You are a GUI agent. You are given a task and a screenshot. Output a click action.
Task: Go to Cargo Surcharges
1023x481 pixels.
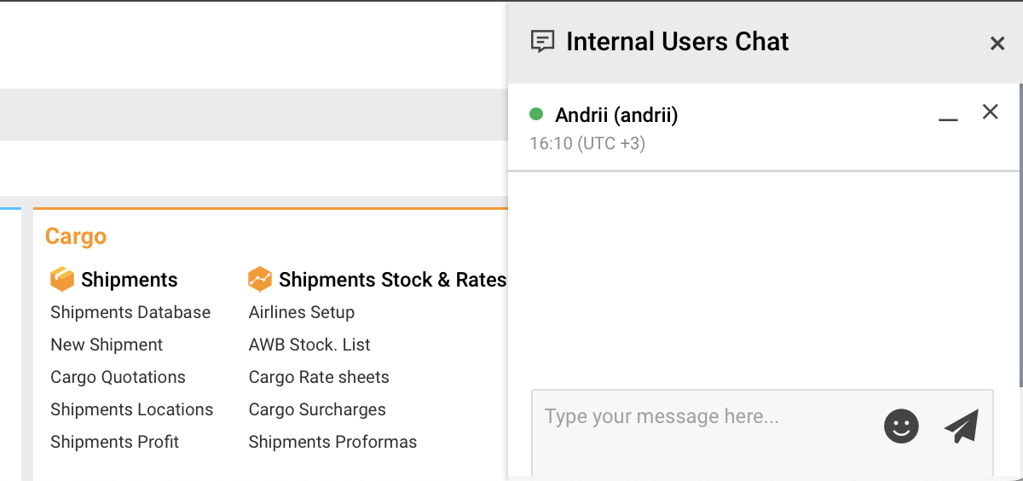click(x=317, y=409)
